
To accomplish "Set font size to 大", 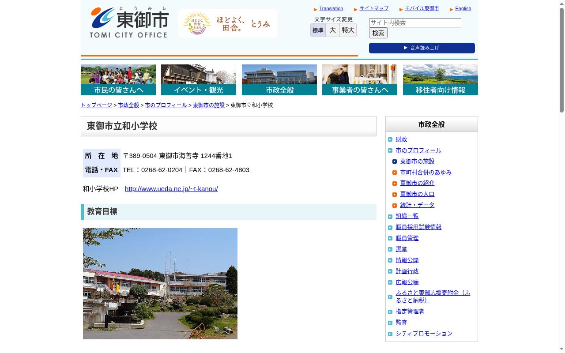I will click(332, 30).
